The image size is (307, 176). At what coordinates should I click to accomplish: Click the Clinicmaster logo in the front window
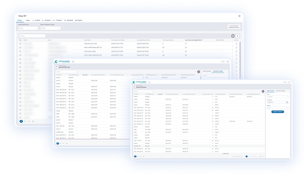click(139, 83)
